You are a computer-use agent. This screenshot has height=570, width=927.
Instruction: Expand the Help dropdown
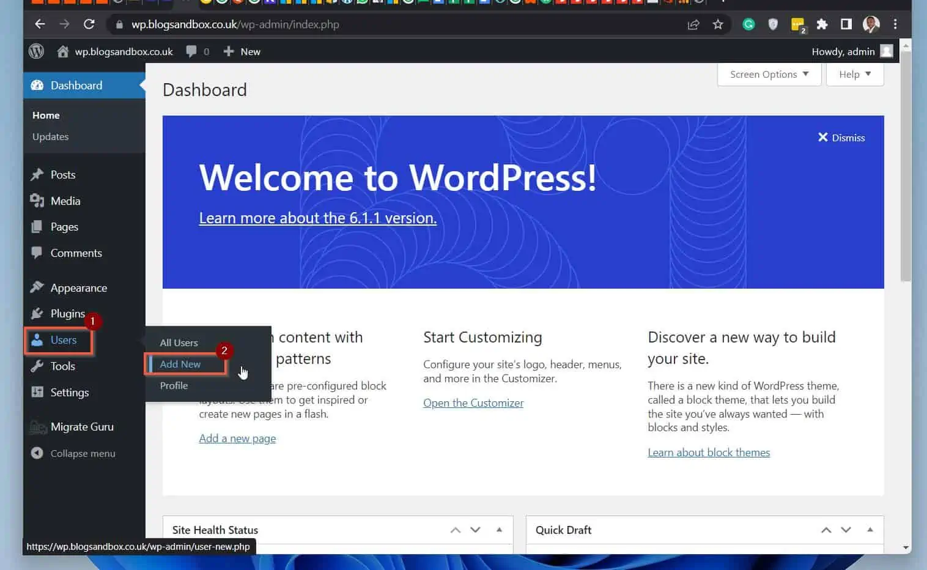(855, 74)
